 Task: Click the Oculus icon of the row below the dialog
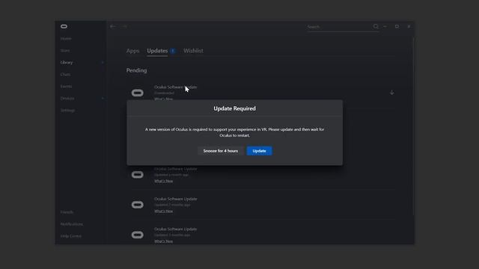coord(138,174)
